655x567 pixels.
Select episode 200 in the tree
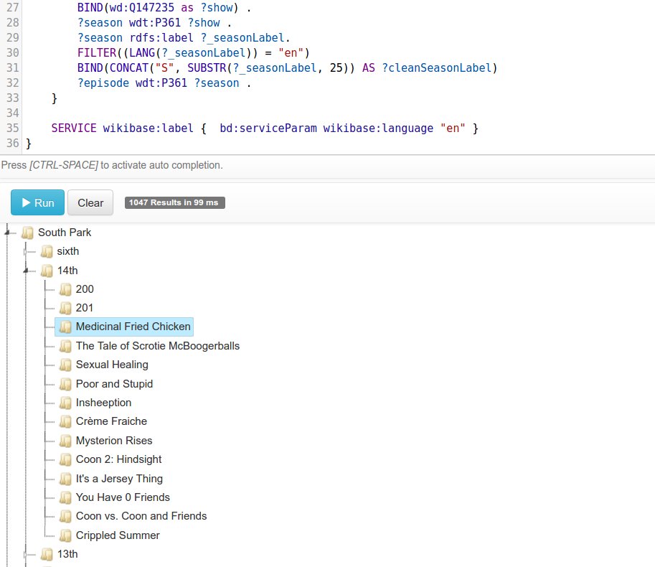click(x=85, y=289)
